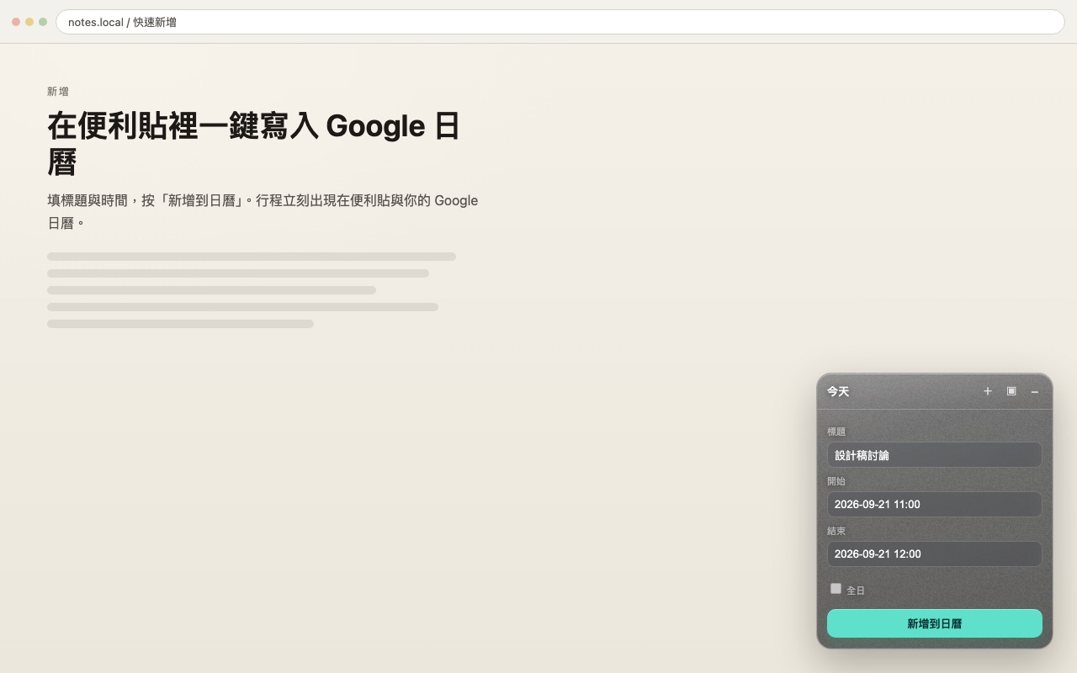Click the browser address bar notes.local
Image resolution: width=1077 pixels, height=673 pixels.
tap(560, 22)
